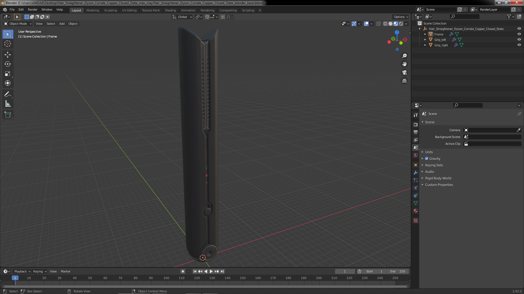The image size is (524, 294).
Task: Open the Output properties tab
Action: [415, 132]
